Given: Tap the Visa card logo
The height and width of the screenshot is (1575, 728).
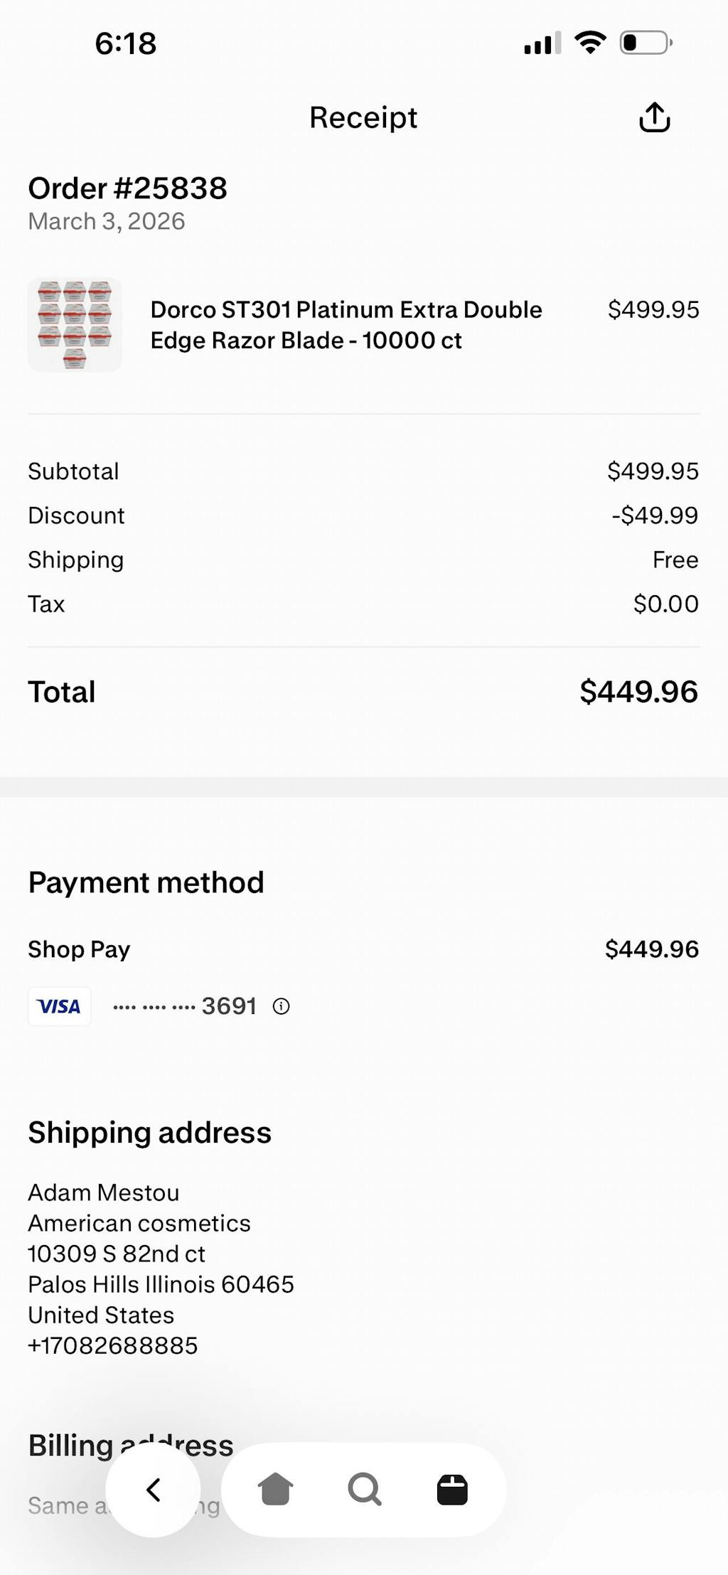Looking at the screenshot, I should (60, 1006).
